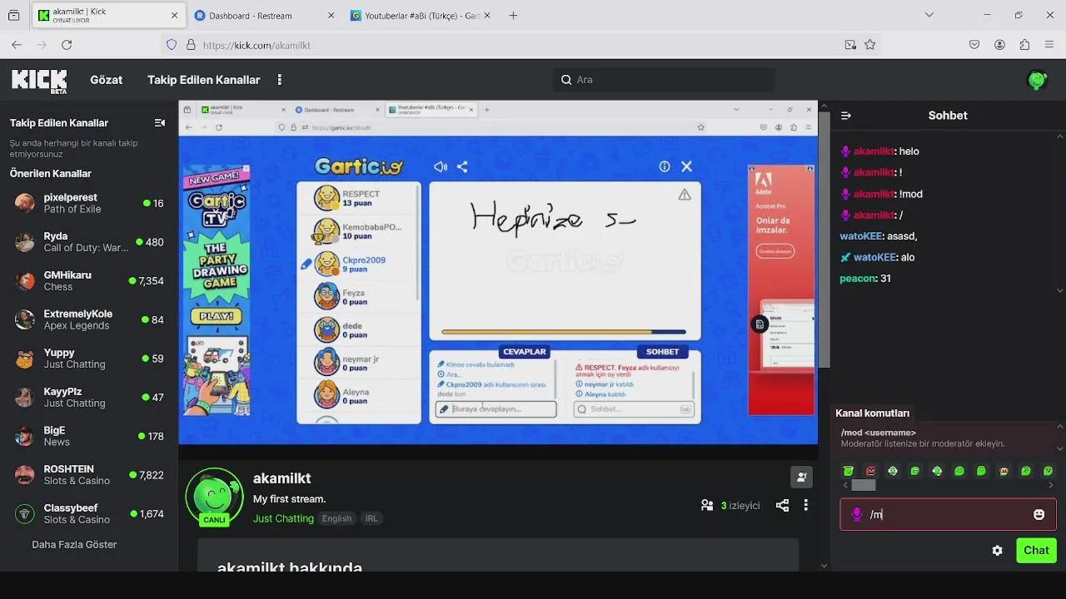Move down in the channel commands list
Image resolution: width=1066 pixels, height=599 pixels.
point(1059,449)
